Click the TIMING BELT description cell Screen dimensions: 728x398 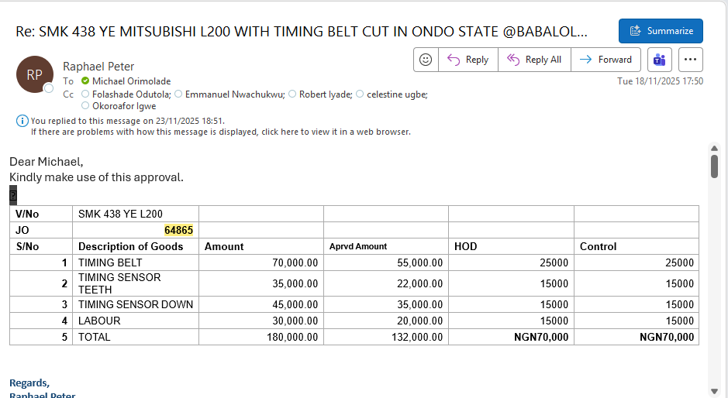pos(136,262)
